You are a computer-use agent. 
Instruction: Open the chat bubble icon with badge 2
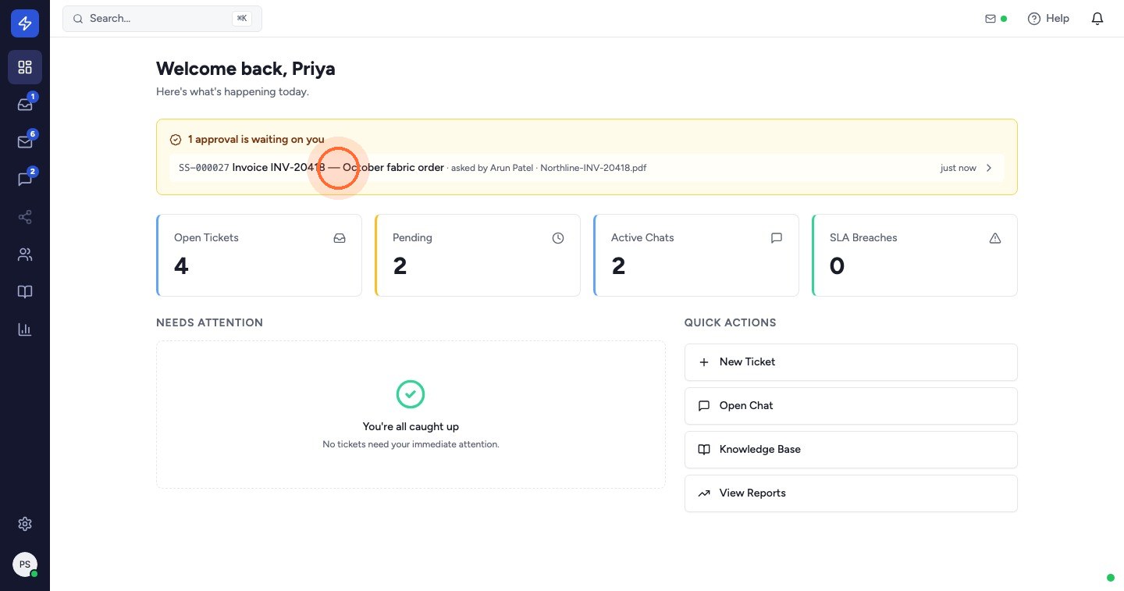pyautogui.click(x=25, y=180)
